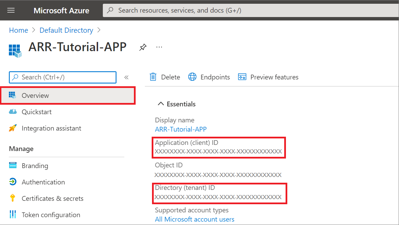Click the Application (client) ID label
Viewport: 399px width, 225px height.
[x=187, y=143]
